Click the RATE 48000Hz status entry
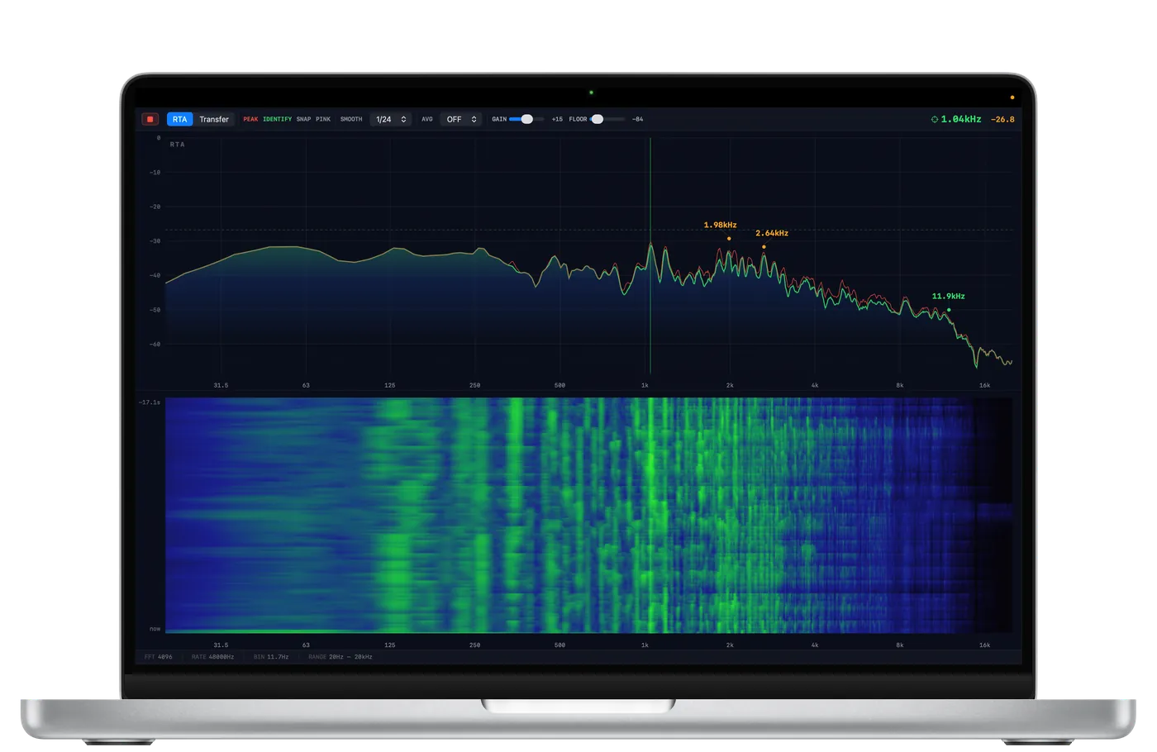 click(x=212, y=657)
